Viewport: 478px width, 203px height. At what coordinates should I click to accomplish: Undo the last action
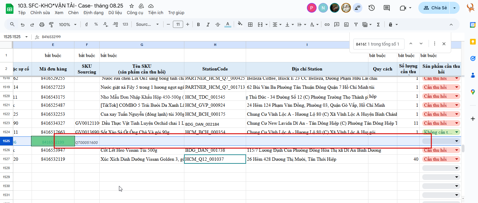pyautogui.click(x=23, y=25)
